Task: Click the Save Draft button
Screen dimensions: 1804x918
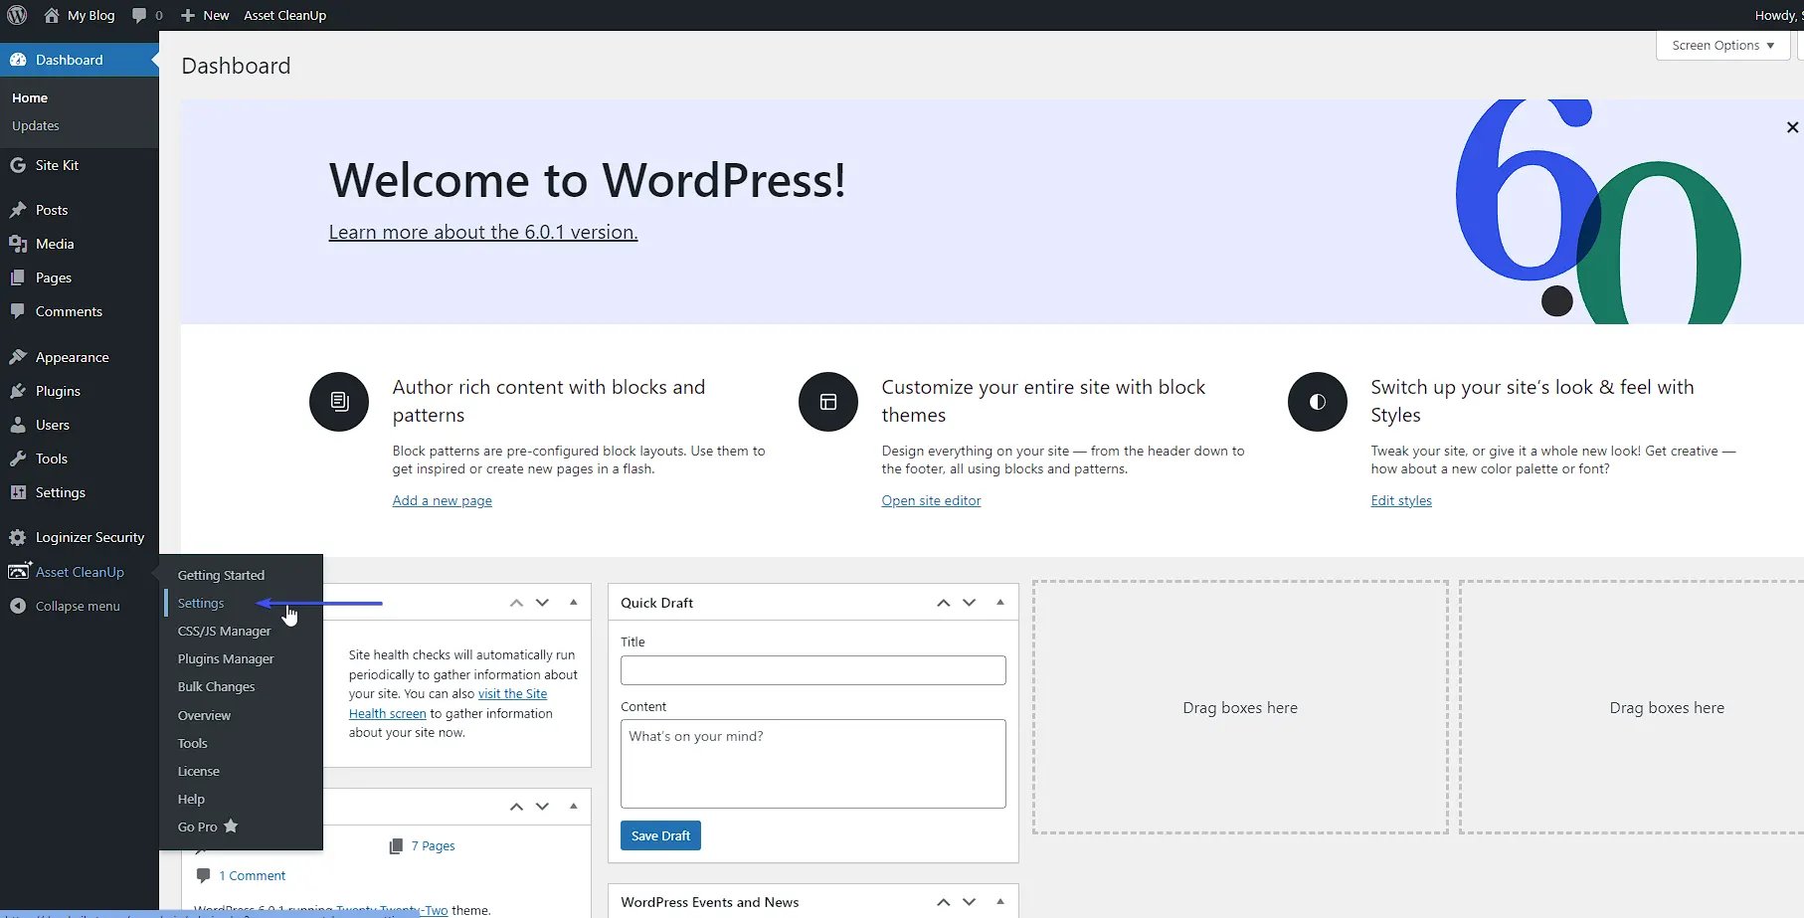Action: (x=660, y=835)
